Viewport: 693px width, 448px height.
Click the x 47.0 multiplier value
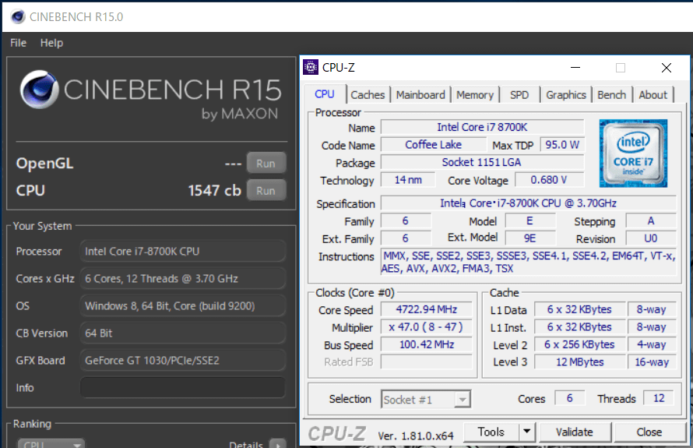coord(427,326)
